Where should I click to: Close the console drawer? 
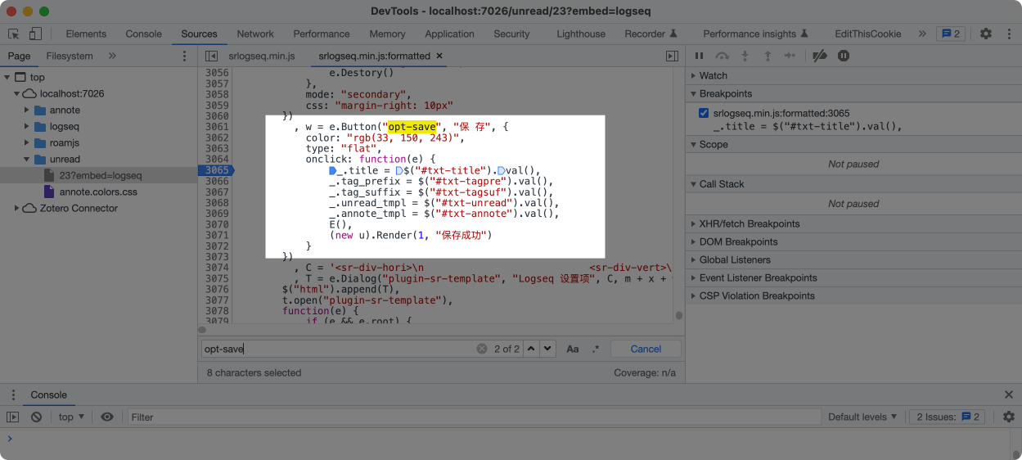pos(1009,395)
